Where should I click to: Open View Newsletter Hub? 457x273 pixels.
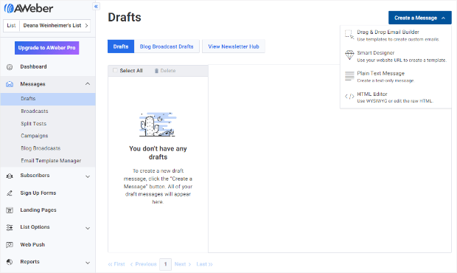click(234, 46)
